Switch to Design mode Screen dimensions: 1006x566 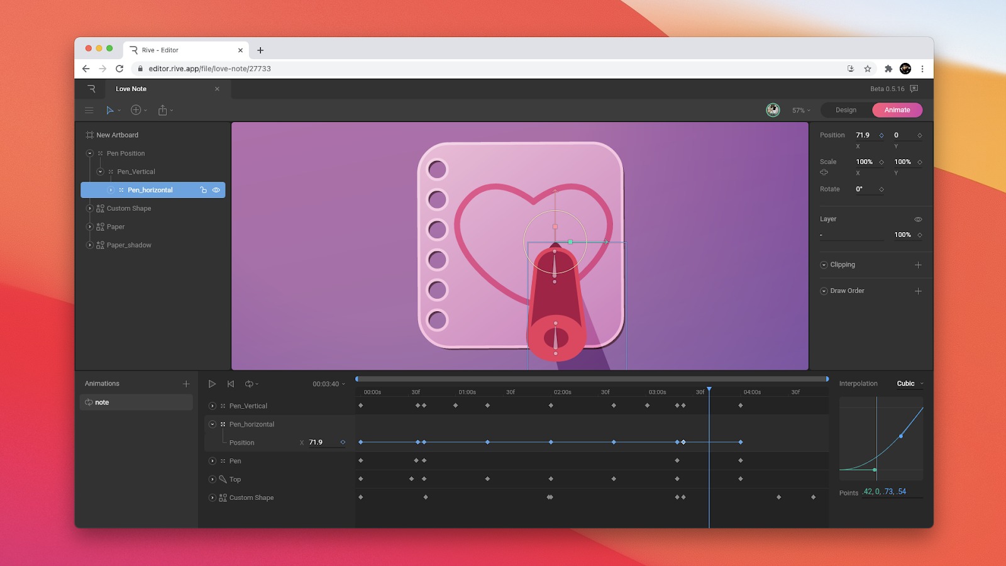(x=846, y=110)
